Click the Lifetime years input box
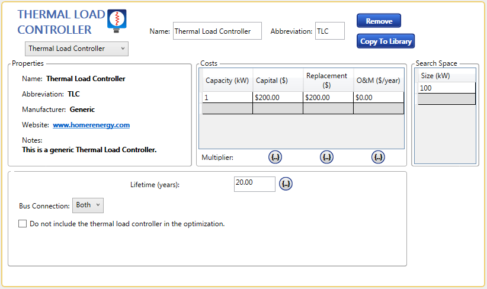This screenshot has height=289, width=487. tap(255, 184)
